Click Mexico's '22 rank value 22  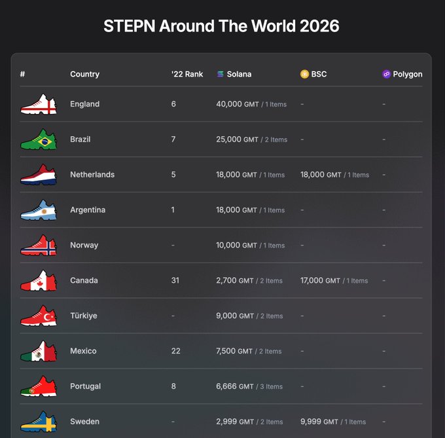click(x=175, y=351)
